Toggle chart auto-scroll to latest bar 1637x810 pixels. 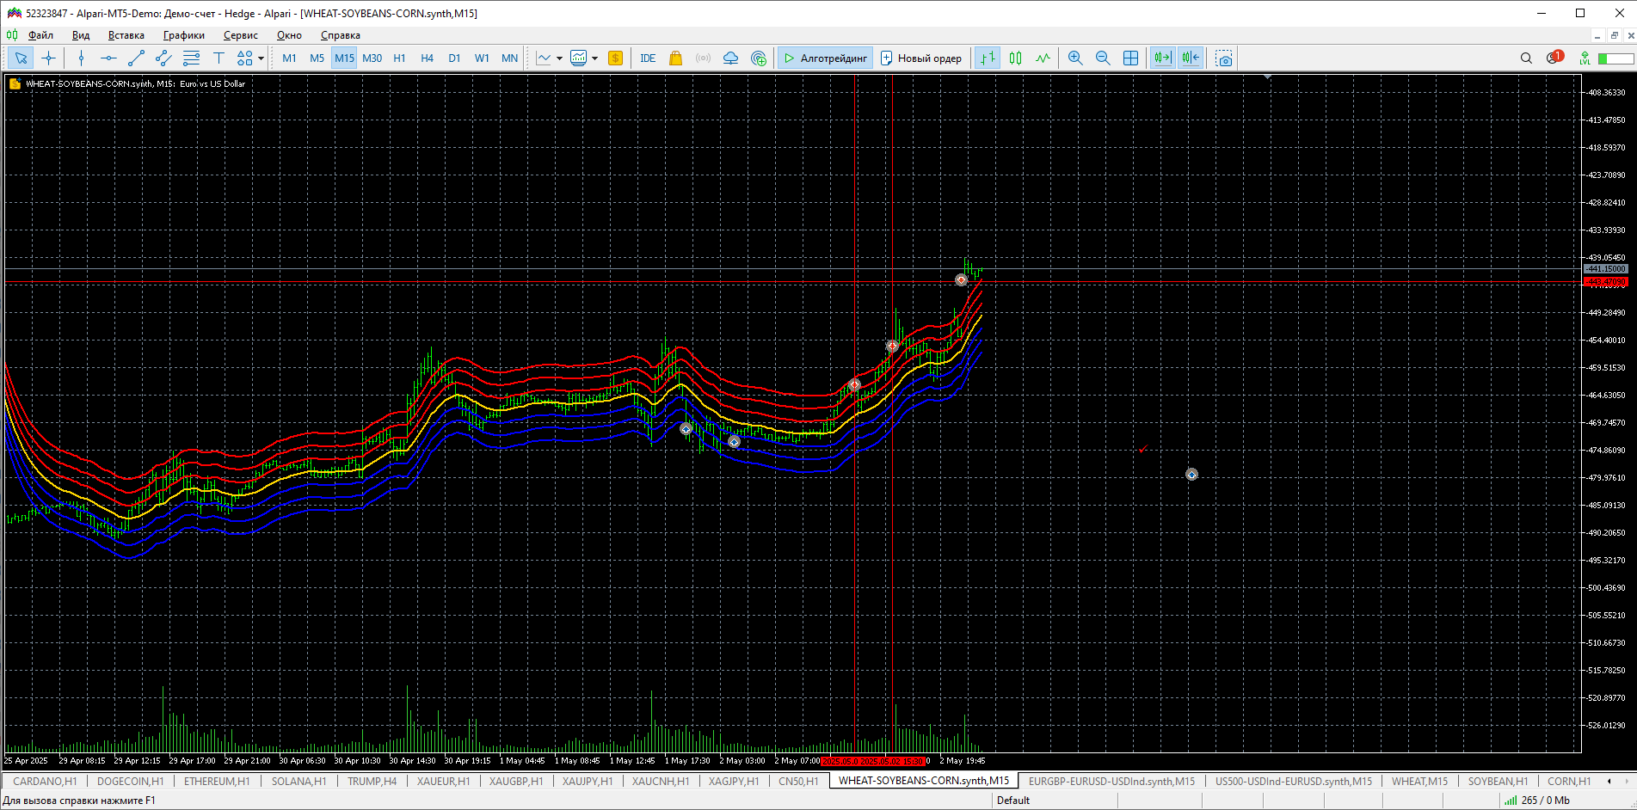tap(1162, 58)
